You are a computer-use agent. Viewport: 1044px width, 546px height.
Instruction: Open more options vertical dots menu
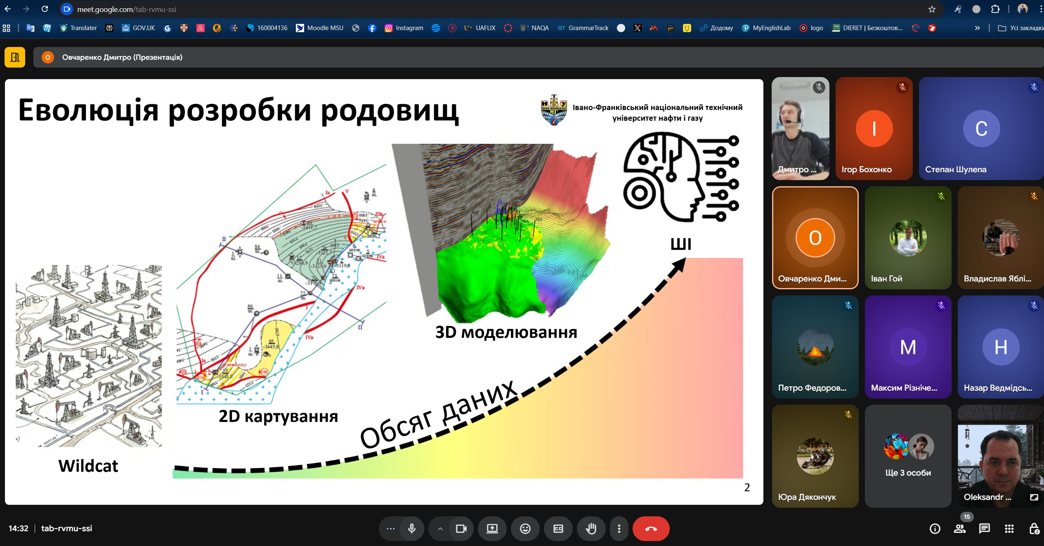click(619, 529)
